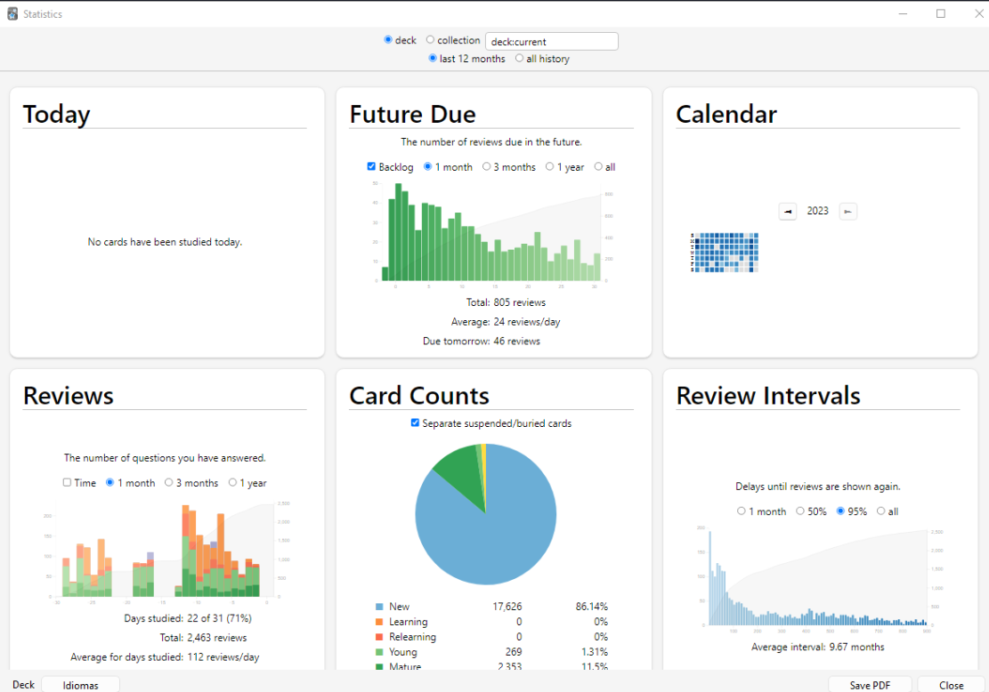Image resolution: width=989 pixels, height=692 pixels.
Task: Open the Idiomas deck selector
Action: 80,685
